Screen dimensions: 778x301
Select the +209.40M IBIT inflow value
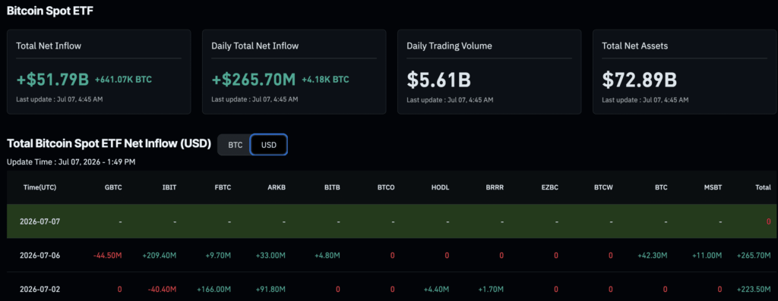click(160, 256)
